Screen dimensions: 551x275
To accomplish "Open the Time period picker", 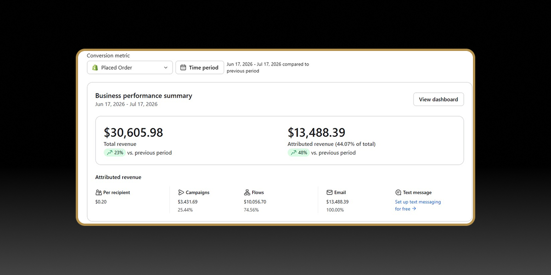I will pyautogui.click(x=200, y=67).
